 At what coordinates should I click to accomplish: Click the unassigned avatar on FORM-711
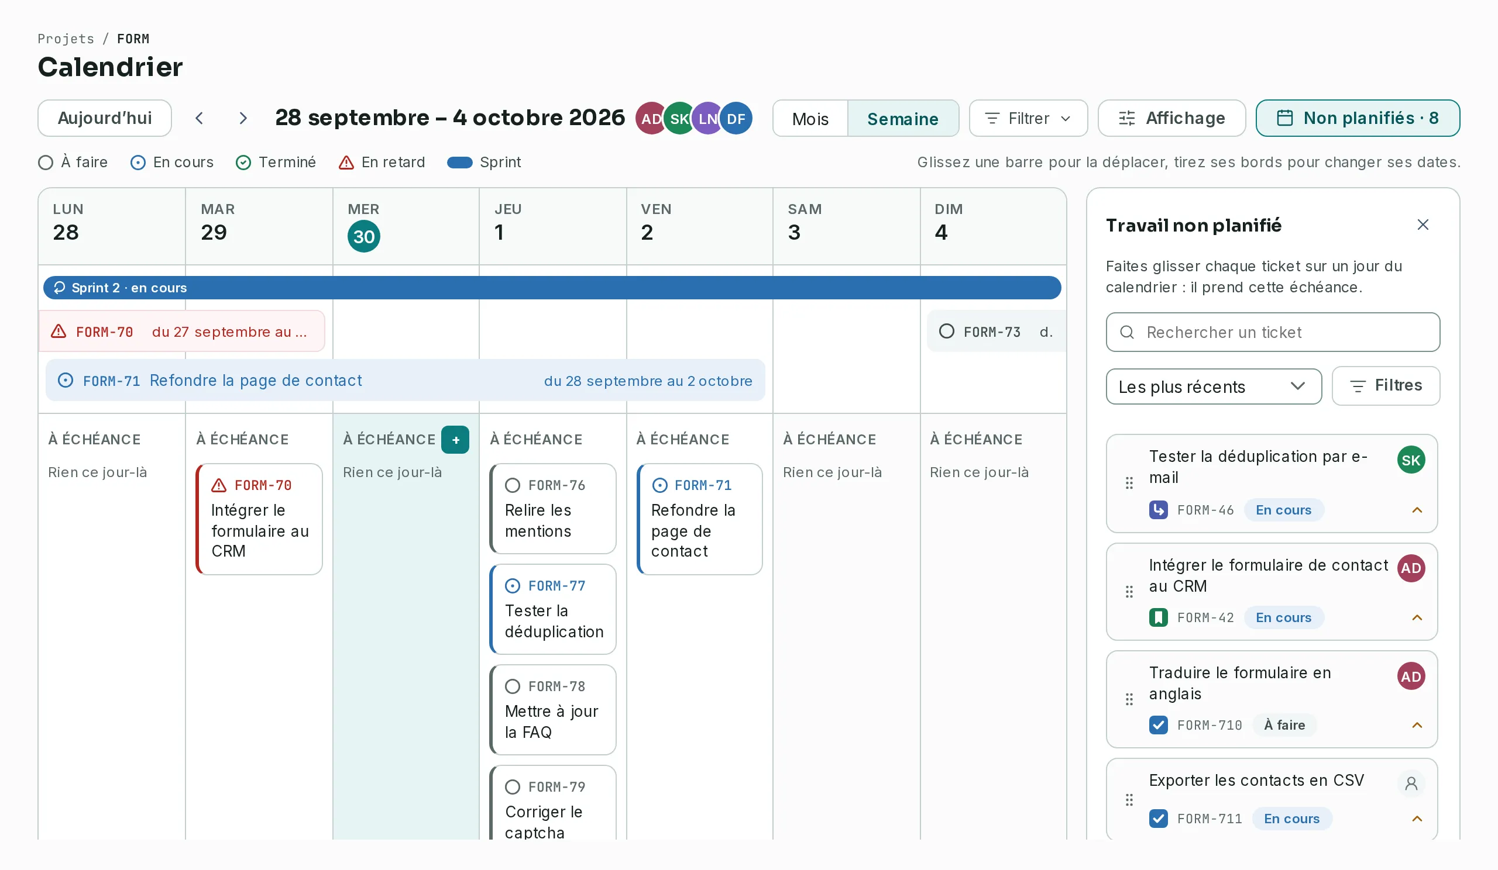click(x=1411, y=784)
